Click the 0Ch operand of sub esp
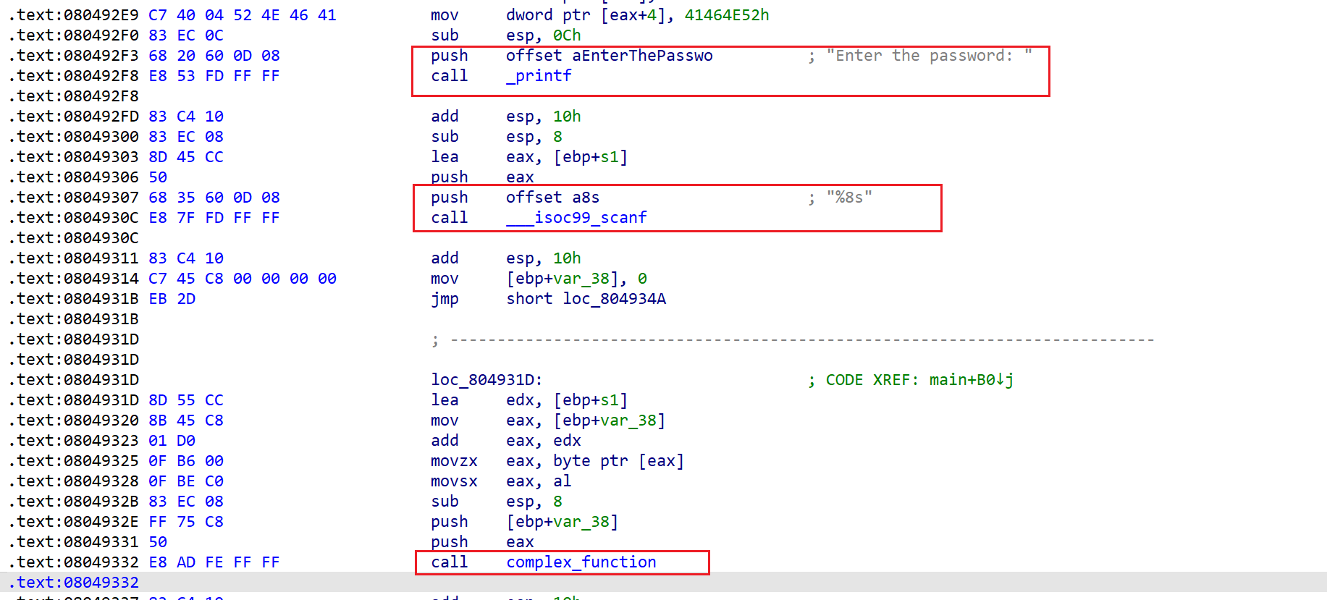Screen dimensions: 1327x600 coord(566,35)
